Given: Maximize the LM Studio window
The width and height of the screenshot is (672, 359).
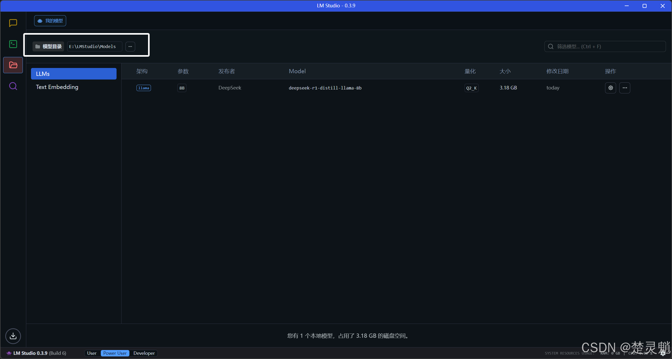Looking at the screenshot, I should pyautogui.click(x=644, y=6).
